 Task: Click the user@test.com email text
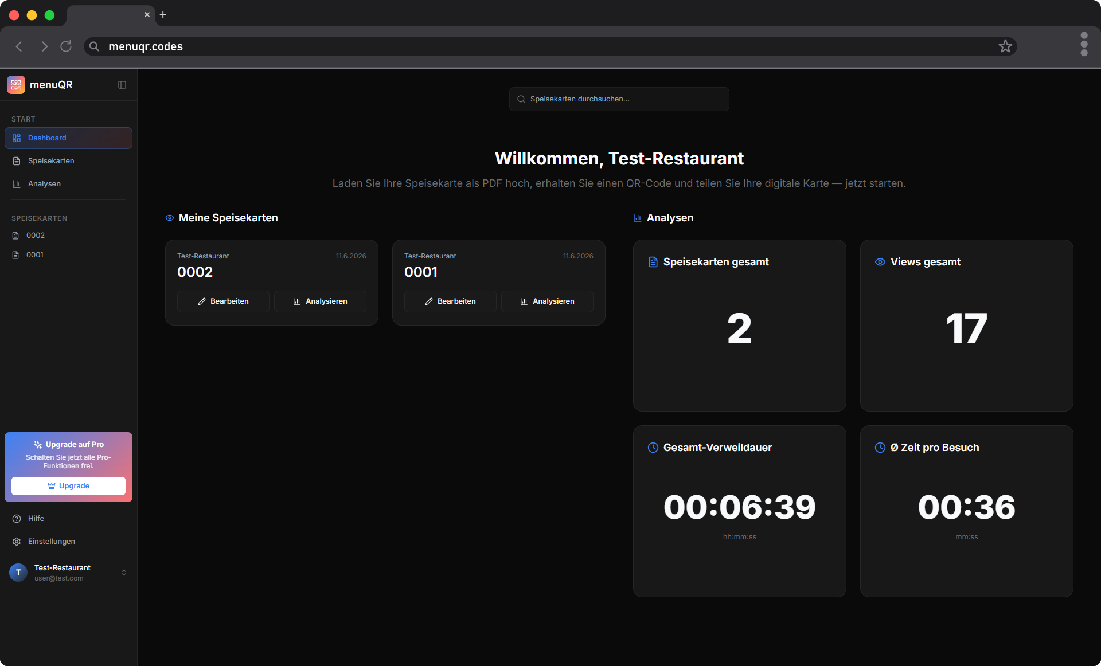tap(59, 578)
